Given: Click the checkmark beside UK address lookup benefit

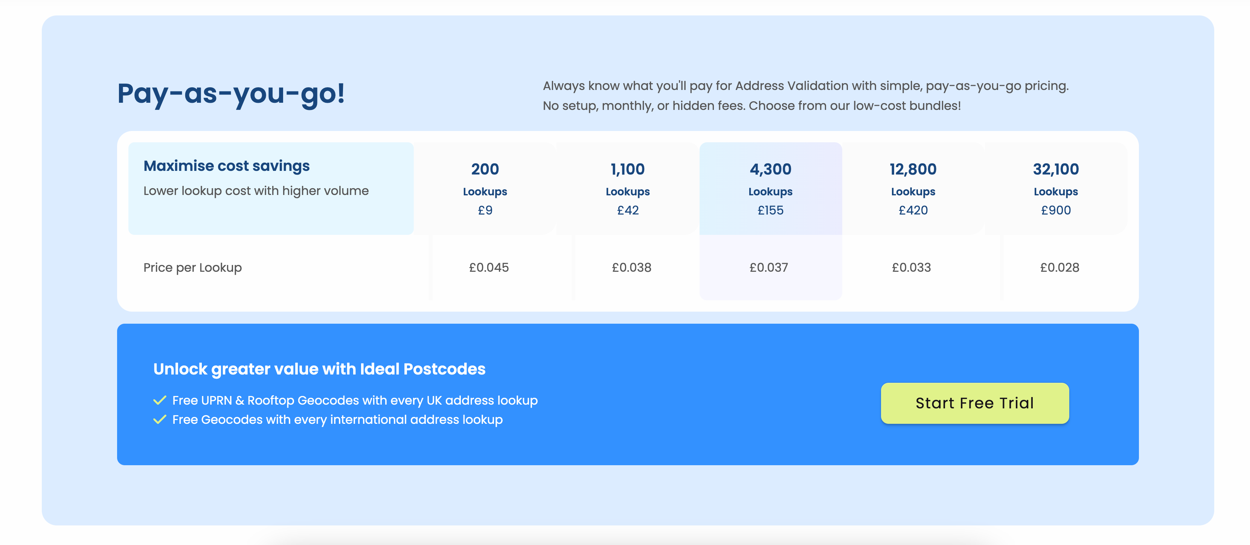Looking at the screenshot, I should click(159, 400).
